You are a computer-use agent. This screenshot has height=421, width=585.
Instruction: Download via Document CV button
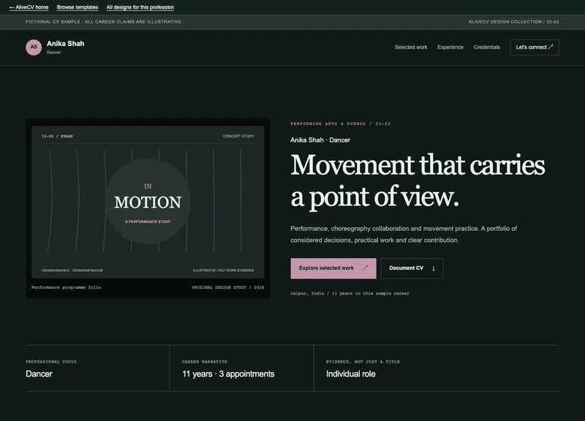click(412, 268)
